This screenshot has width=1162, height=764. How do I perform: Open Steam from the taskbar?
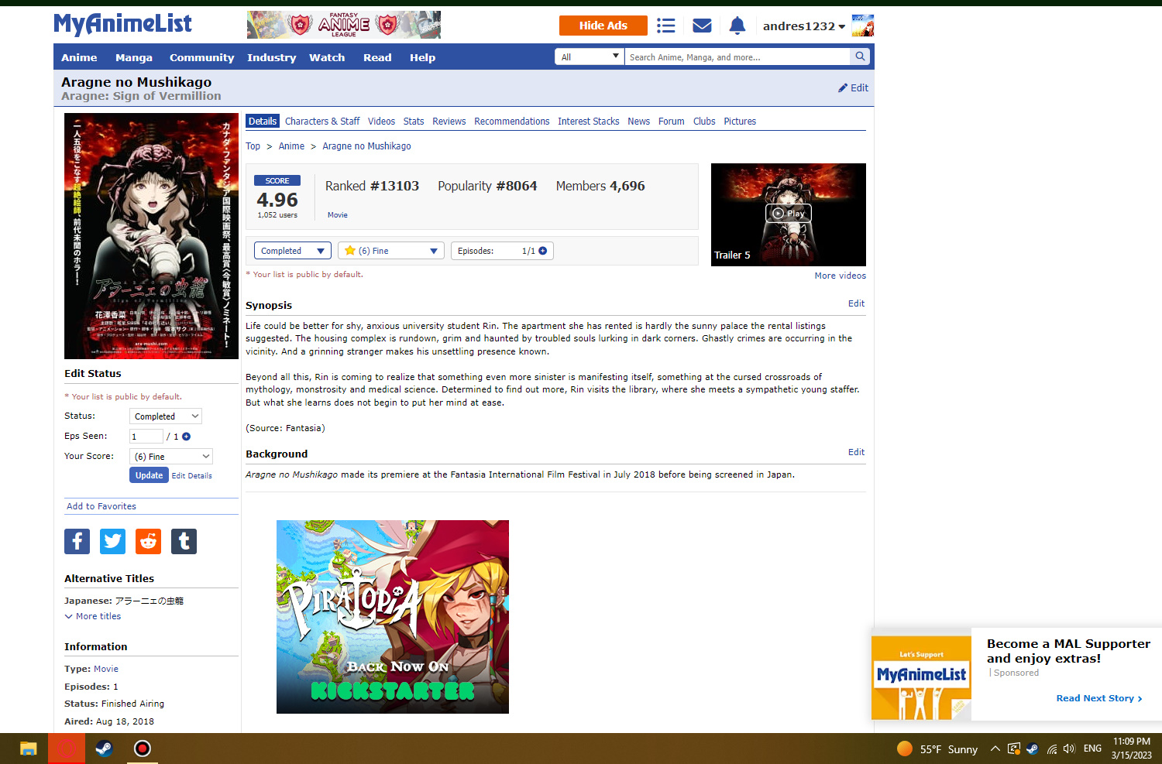tap(104, 749)
